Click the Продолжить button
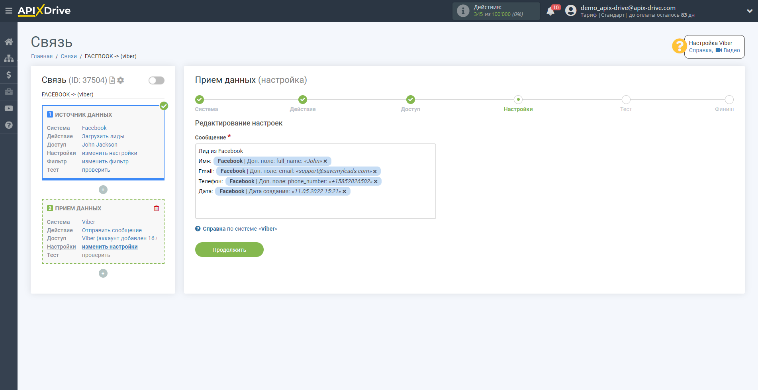Image resolution: width=758 pixels, height=390 pixels. pos(229,250)
